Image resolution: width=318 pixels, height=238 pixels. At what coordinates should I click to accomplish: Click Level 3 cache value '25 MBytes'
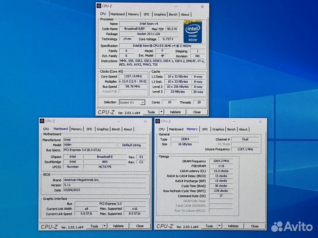178,92
